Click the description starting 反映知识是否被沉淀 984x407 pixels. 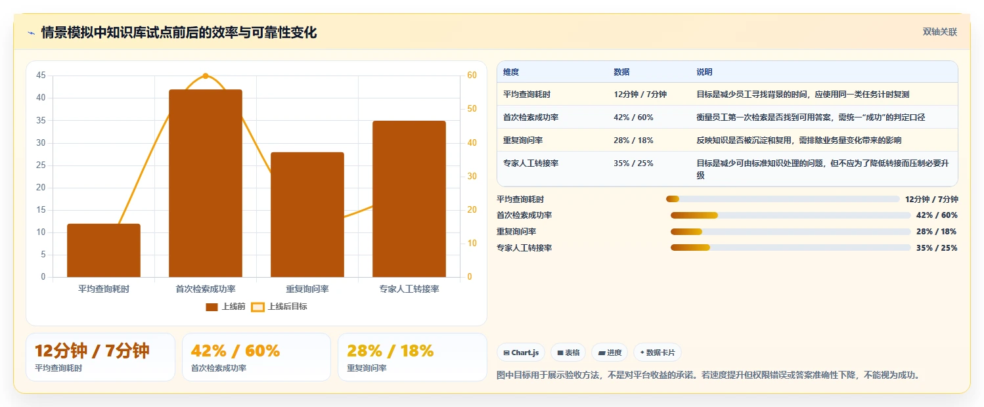pyautogui.click(x=799, y=140)
